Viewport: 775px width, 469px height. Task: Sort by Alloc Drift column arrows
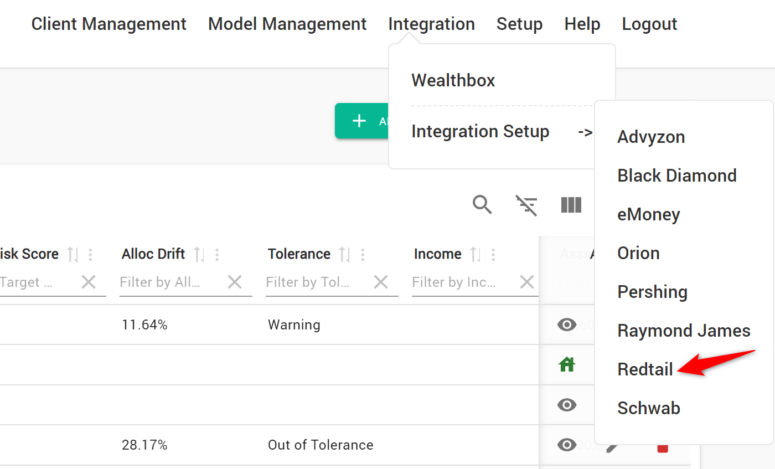199,254
